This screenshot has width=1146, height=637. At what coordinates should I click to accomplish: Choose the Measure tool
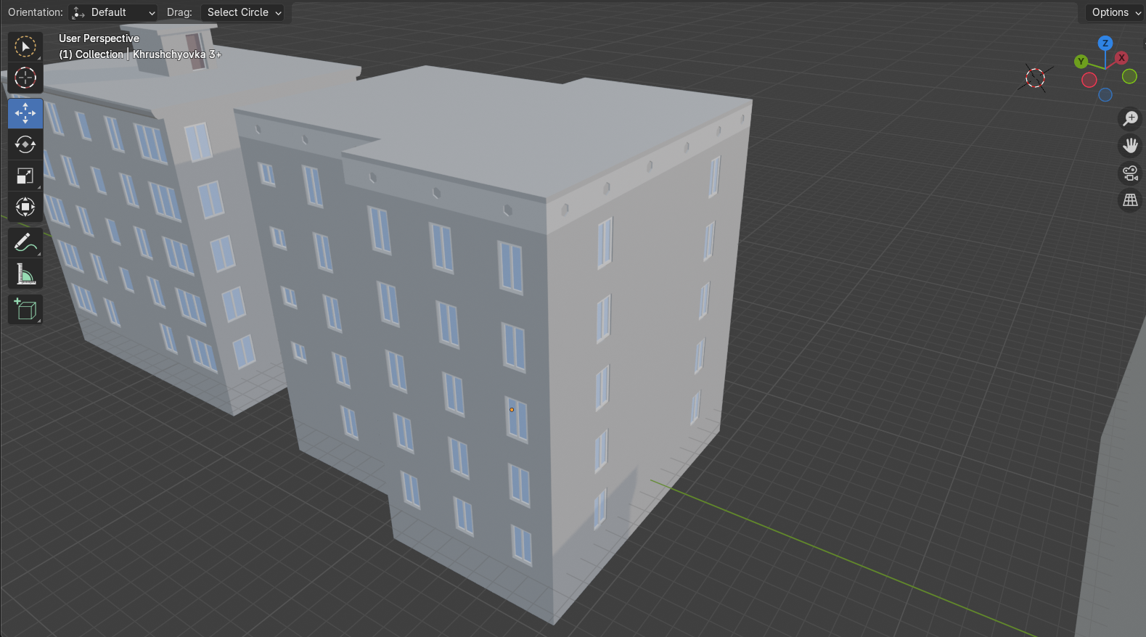(x=25, y=274)
